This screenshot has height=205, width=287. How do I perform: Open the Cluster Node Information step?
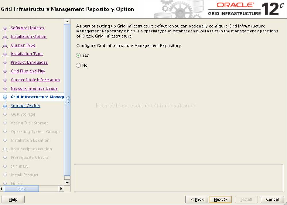(x=35, y=80)
